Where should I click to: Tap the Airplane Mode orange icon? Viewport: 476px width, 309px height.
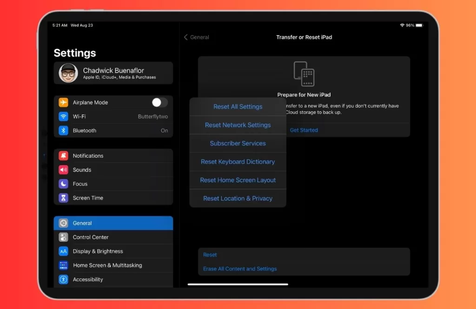coord(63,103)
